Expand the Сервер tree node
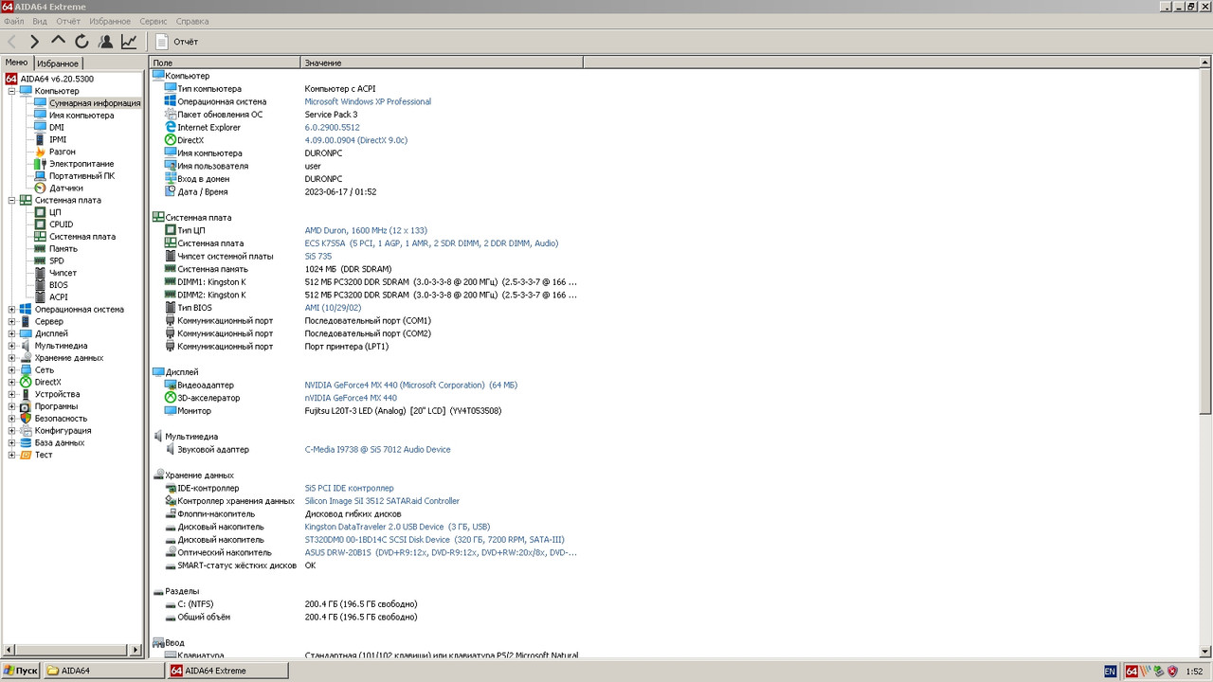 pyautogui.click(x=11, y=321)
